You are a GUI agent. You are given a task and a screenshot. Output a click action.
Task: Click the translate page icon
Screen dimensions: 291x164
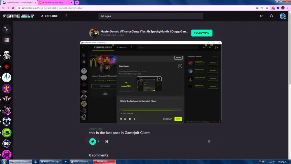tap(257, 8)
